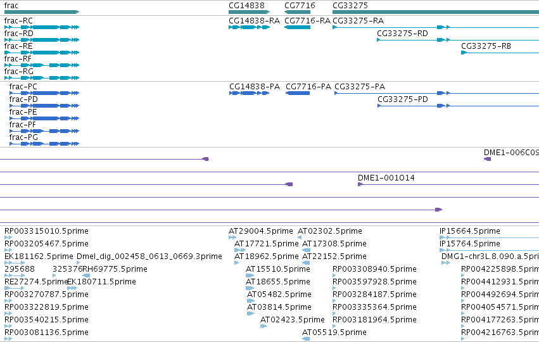Select protein CG33275-PD
539x342 pixels.
coord(458,106)
